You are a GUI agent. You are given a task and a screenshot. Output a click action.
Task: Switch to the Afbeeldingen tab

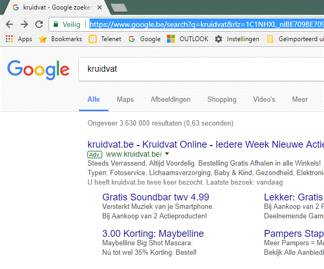tap(170, 99)
